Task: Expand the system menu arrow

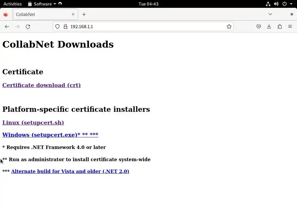Action: pos(291,4)
